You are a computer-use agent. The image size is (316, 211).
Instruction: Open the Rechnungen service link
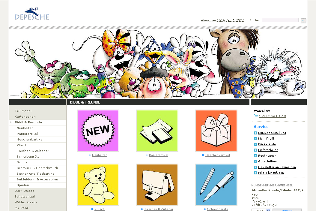pyautogui.click(x=267, y=156)
